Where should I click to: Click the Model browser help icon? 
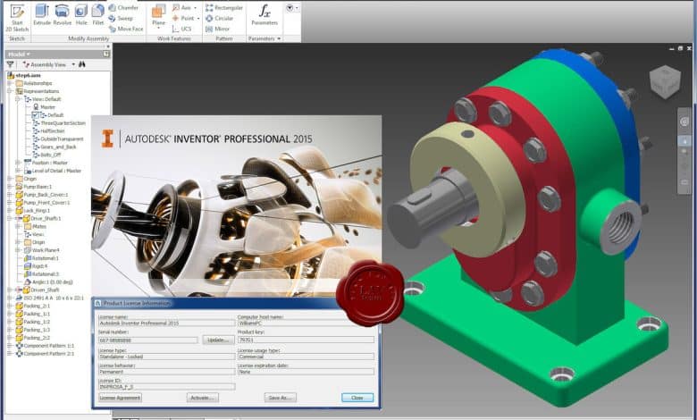(106, 54)
